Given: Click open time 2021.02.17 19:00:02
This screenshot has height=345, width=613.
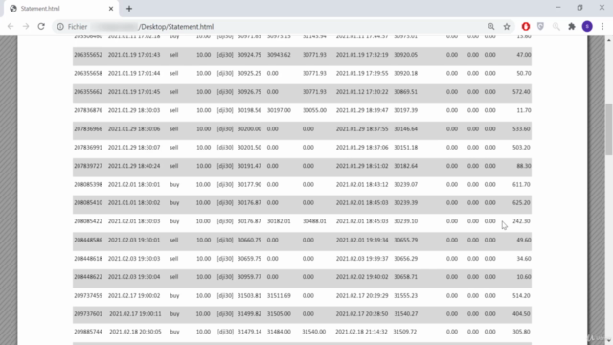Looking at the screenshot, I should (134, 296).
